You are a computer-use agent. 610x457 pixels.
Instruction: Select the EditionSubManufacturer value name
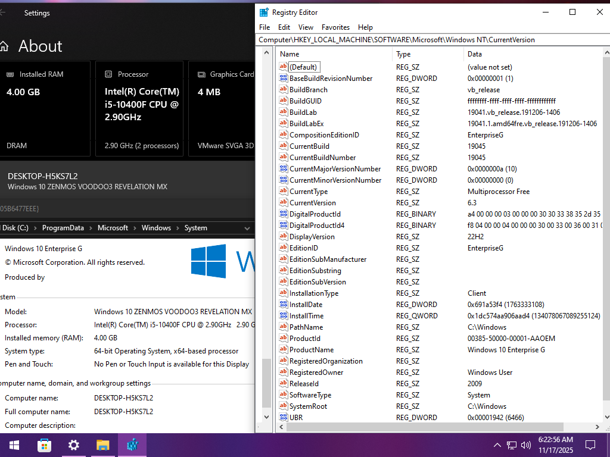pos(328,259)
